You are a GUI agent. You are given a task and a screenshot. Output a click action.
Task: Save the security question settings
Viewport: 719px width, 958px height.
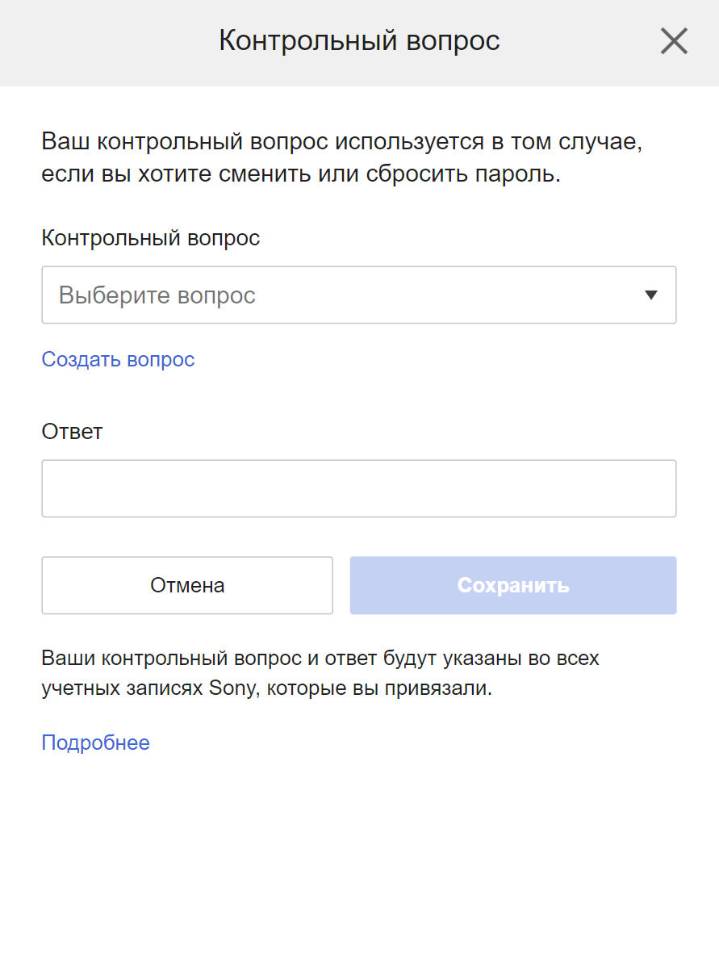tap(512, 585)
